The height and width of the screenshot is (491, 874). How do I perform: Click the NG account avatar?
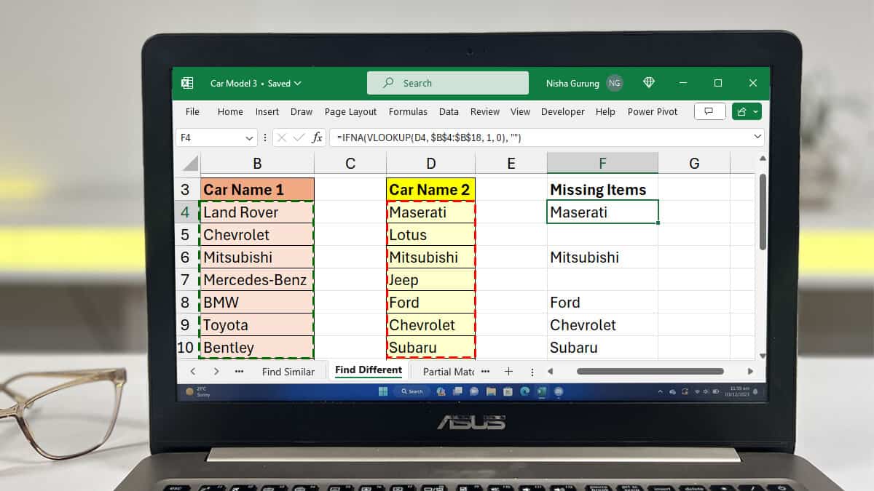point(614,82)
